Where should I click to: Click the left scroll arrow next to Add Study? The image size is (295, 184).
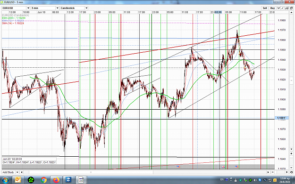22,172
